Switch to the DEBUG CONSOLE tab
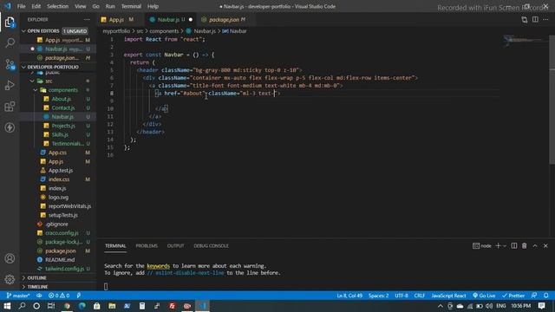Screen dimensions: 555x312 (211, 246)
